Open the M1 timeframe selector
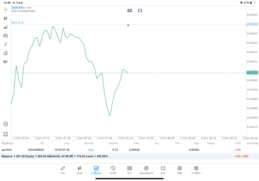This screenshot has width=259, height=181. click(6, 62)
